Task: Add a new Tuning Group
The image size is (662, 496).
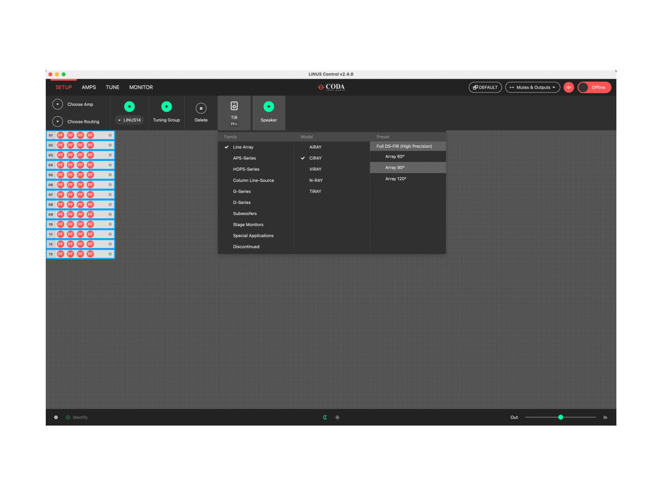Action: [x=166, y=107]
